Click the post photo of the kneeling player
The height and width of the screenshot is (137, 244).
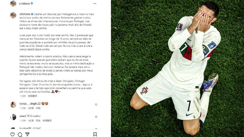point(177,68)
